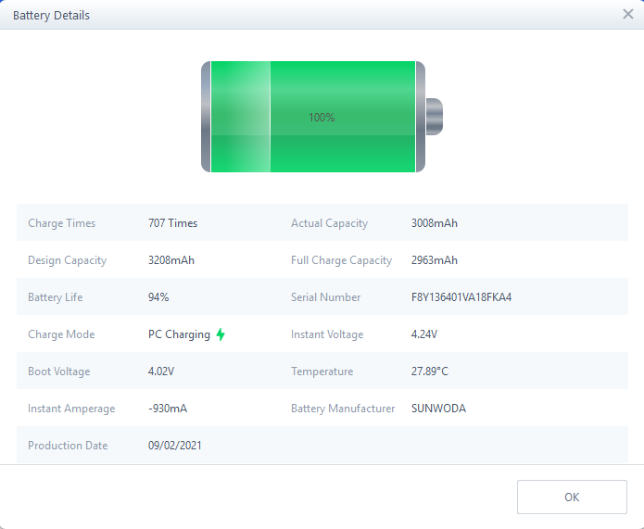The height and width of the screenshot is (529, 644).
Task: Select the '3208mAh' design capacity value
Action: pos(170,260)
